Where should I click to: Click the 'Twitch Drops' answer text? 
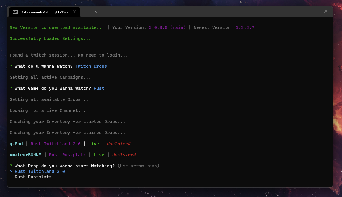[91, 66]
